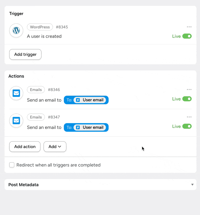Click the lightning token icon in first User email
Screen dimensions: 200x215
78,100
